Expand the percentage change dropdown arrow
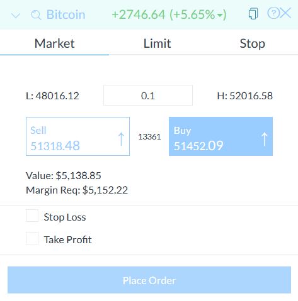Viewport: 298px width, 301px height. (x=220, y=16)
